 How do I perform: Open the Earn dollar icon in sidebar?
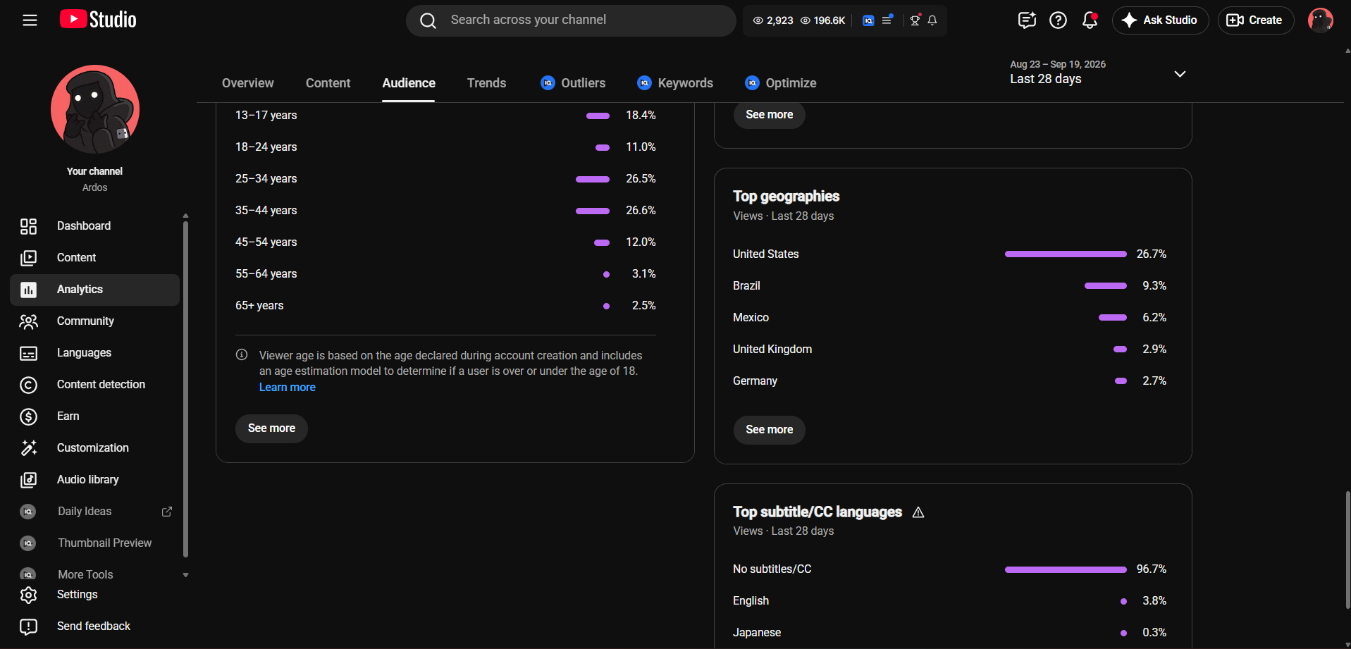(x=28, y=416)
